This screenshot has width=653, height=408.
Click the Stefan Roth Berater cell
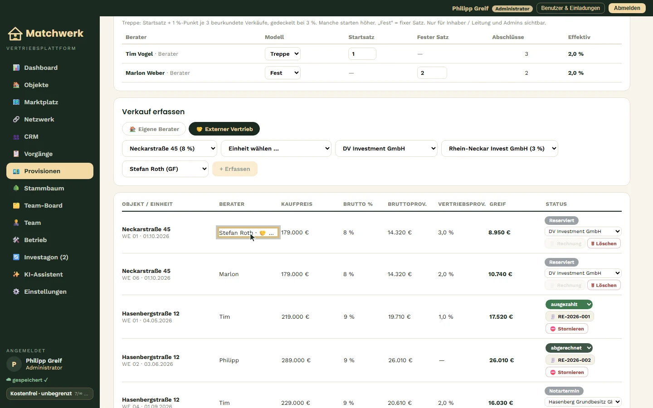coord(248,232)
